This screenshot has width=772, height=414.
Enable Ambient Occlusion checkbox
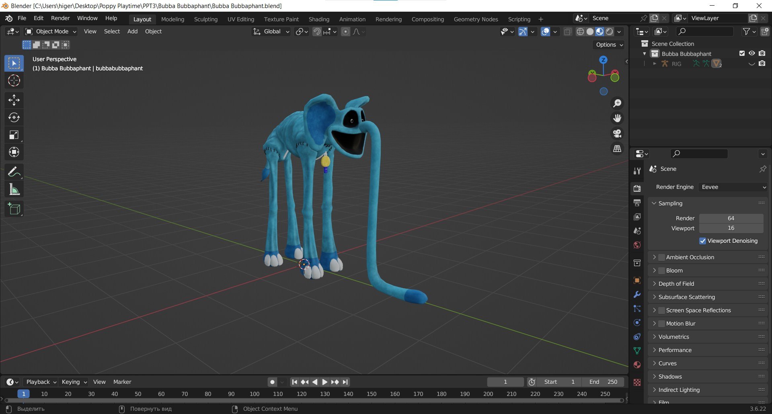coord(662,257)
